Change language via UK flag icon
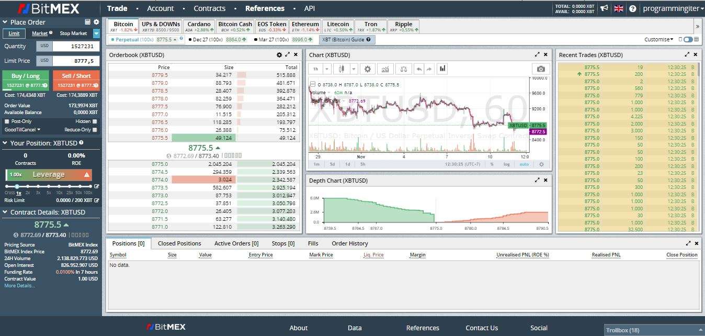This screenshot has height=336, width=705. [619, 8]
